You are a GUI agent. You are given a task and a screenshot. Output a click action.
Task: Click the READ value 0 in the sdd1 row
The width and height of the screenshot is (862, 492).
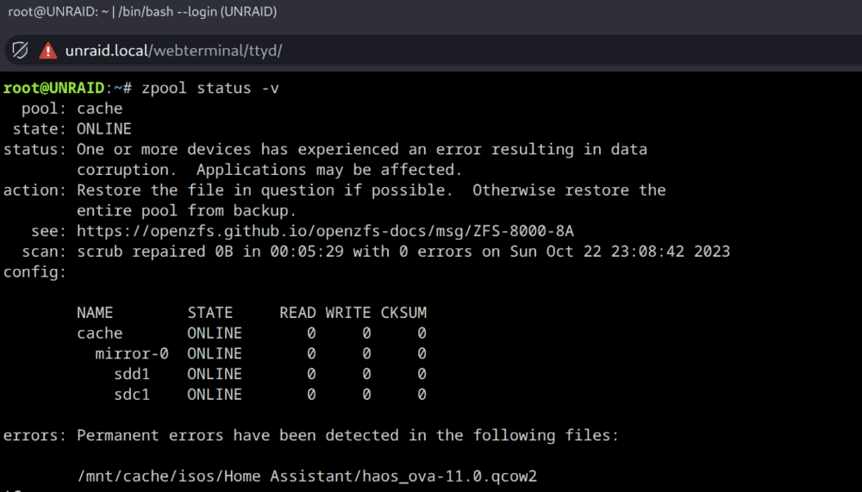[x=312, y=374]
